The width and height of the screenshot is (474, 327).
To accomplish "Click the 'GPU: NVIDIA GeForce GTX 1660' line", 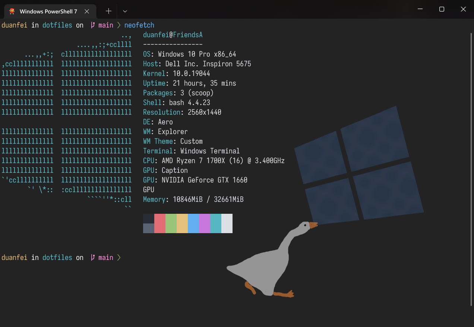I will coord(195,180).
